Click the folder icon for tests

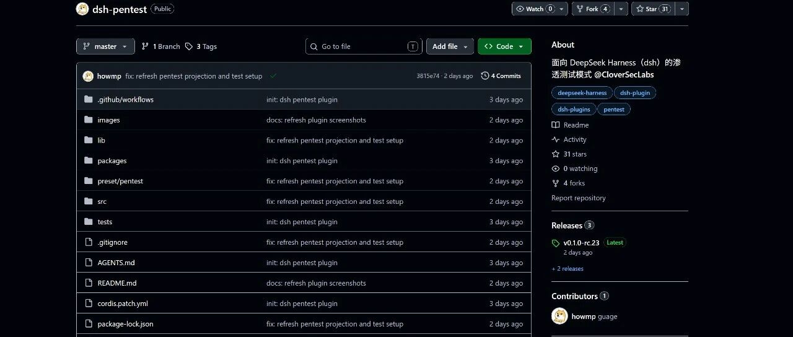88,222
